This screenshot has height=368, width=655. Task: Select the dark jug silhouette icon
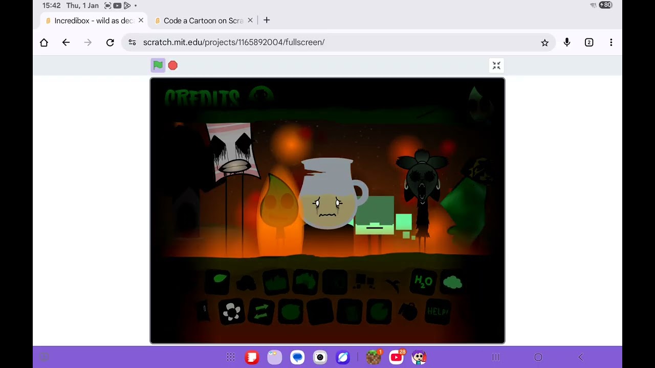click(408, 311)
